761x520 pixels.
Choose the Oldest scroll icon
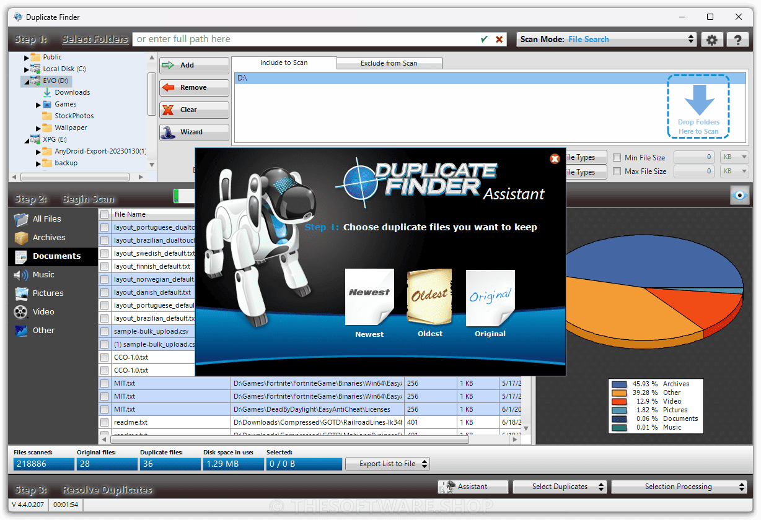coord(429,297)
